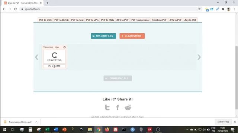
Task: Open the Combine PDF tab
Action: [x=160, y=20]
